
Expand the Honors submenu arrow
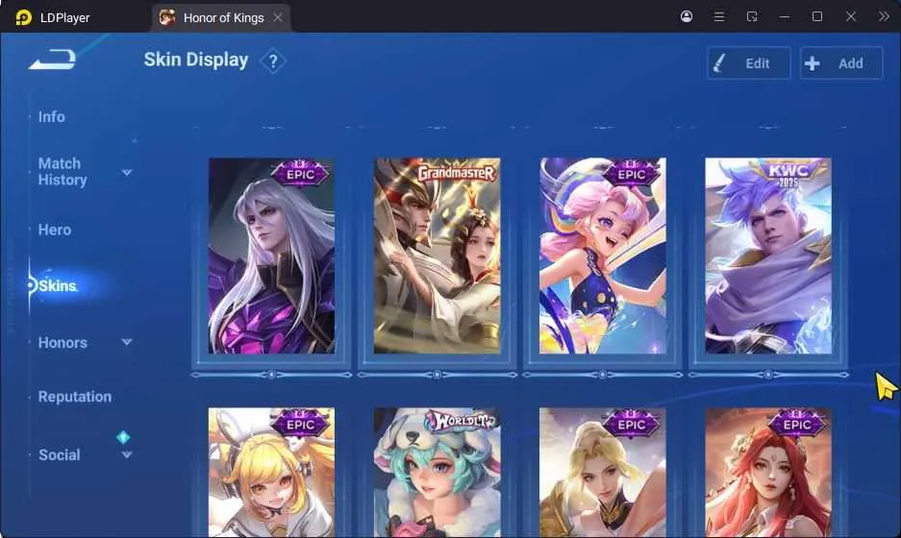pyautogui.click(x=127, y=342)
